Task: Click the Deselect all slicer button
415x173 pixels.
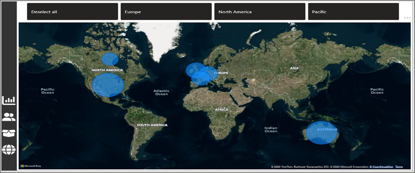Action: pos(73,11)
